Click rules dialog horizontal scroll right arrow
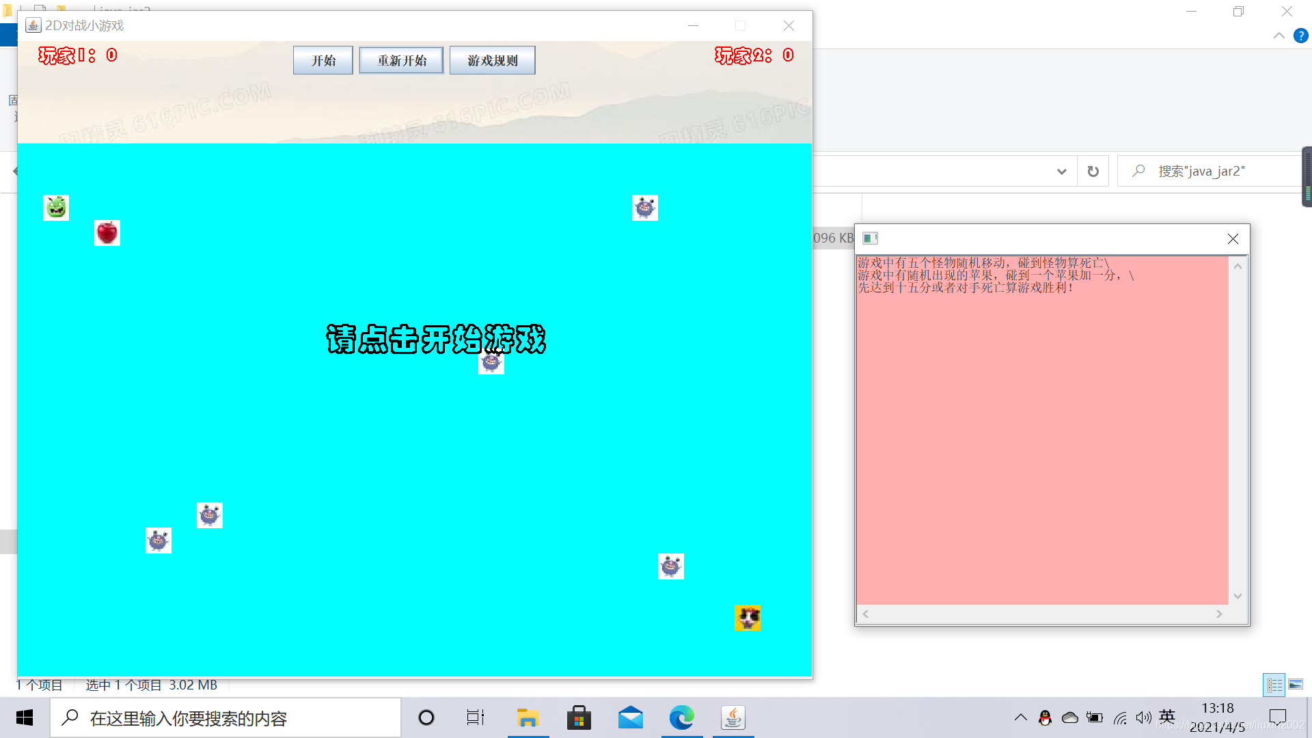Screen dimensions: 1312x738 1219,614
